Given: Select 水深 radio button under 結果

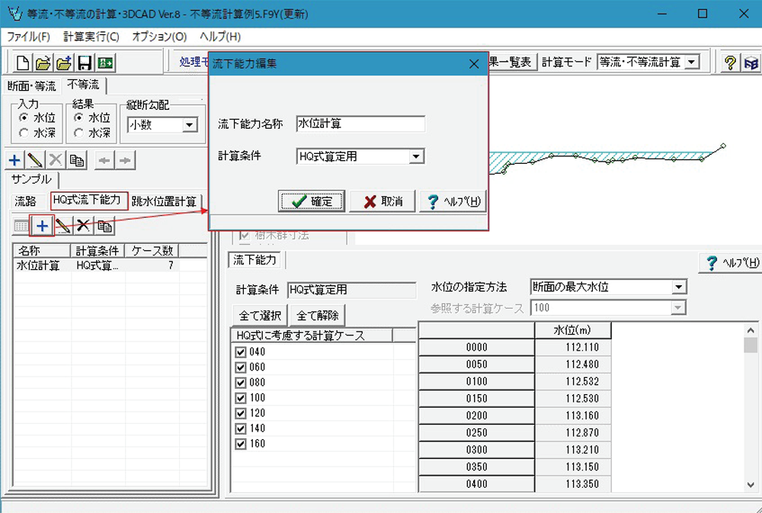Looking at the screenshot, I should point(78,133).
